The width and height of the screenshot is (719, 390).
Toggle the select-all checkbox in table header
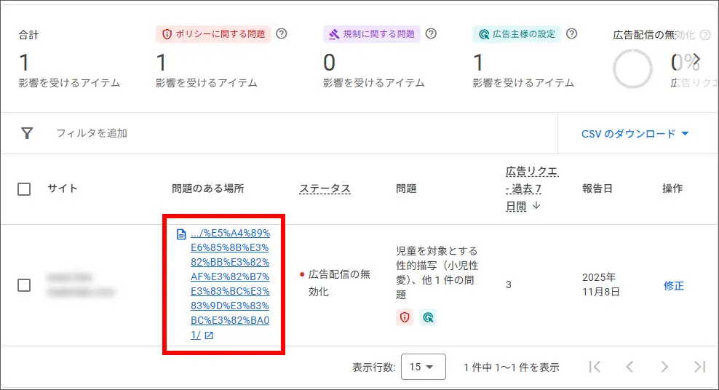point(24,189)
